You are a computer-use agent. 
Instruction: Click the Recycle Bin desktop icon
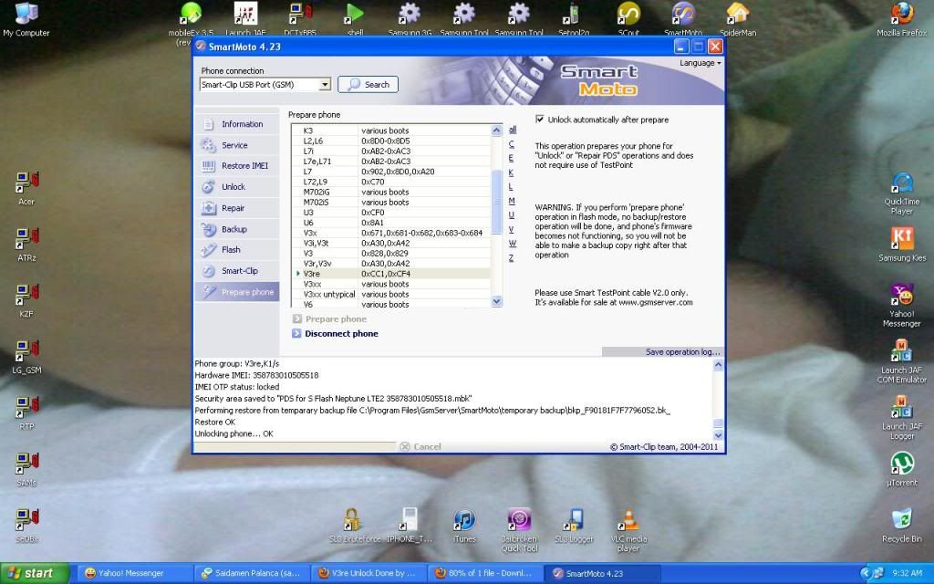[902, 526]
